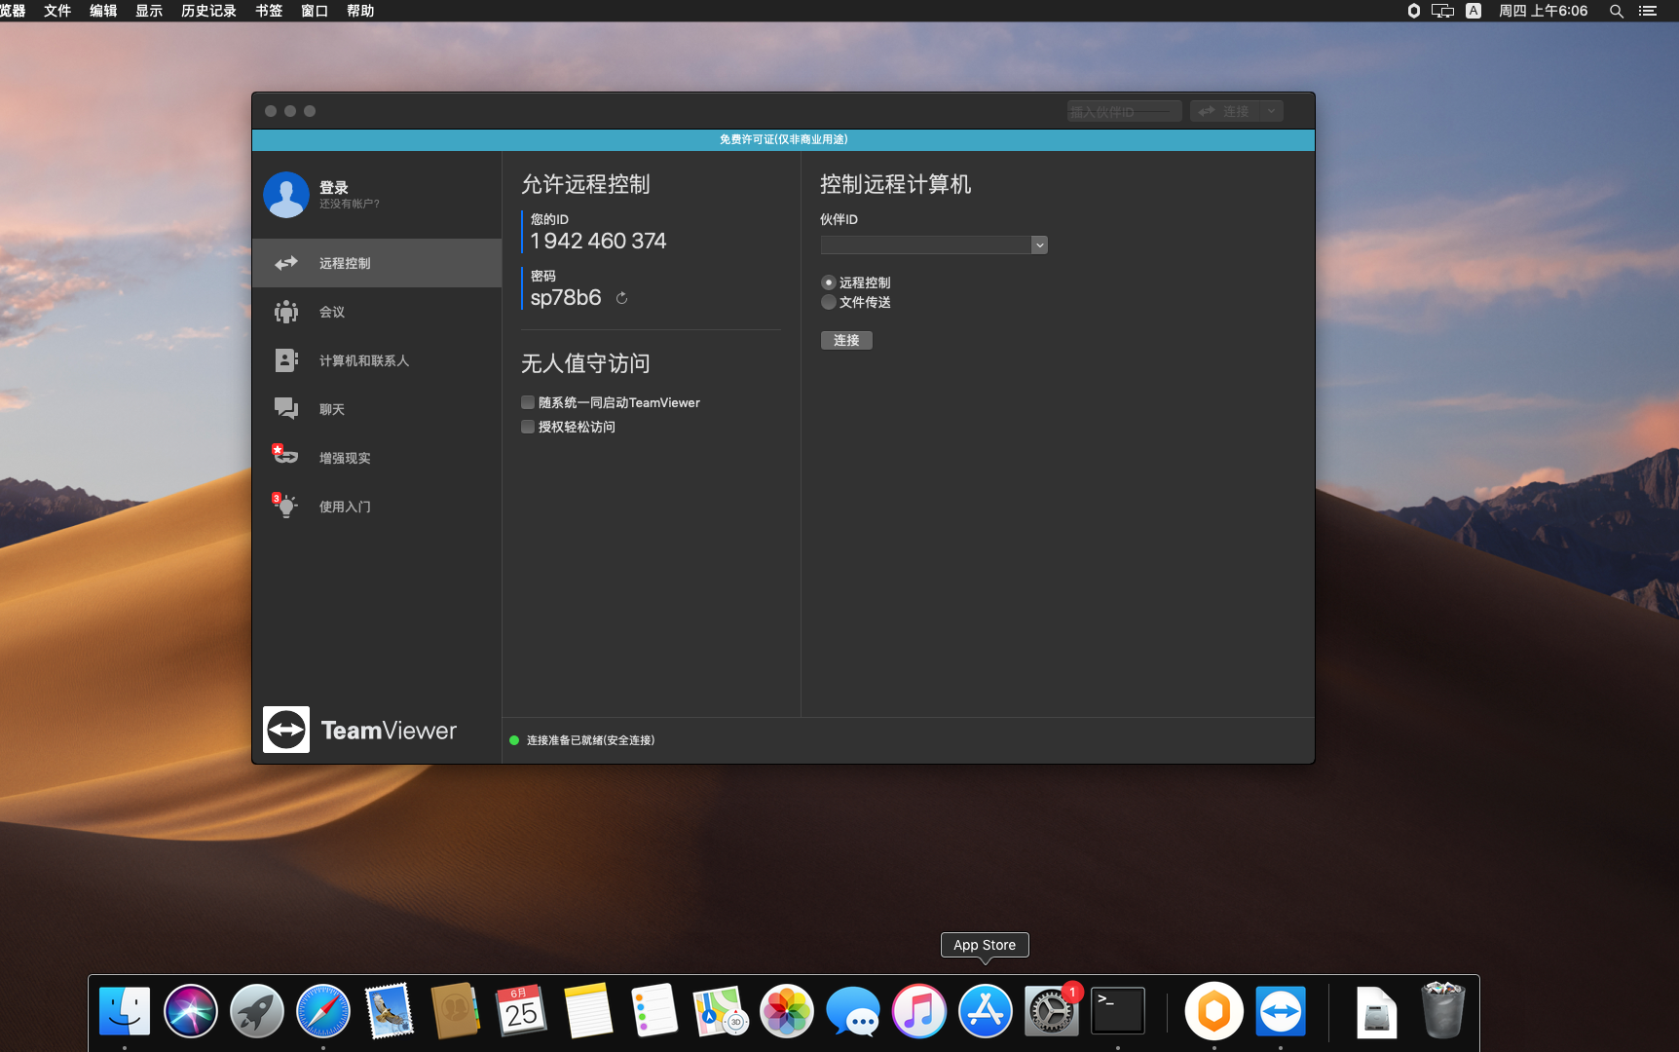
Task: Open Terminal from the Dock
Action: [x=1118, y=1011]
